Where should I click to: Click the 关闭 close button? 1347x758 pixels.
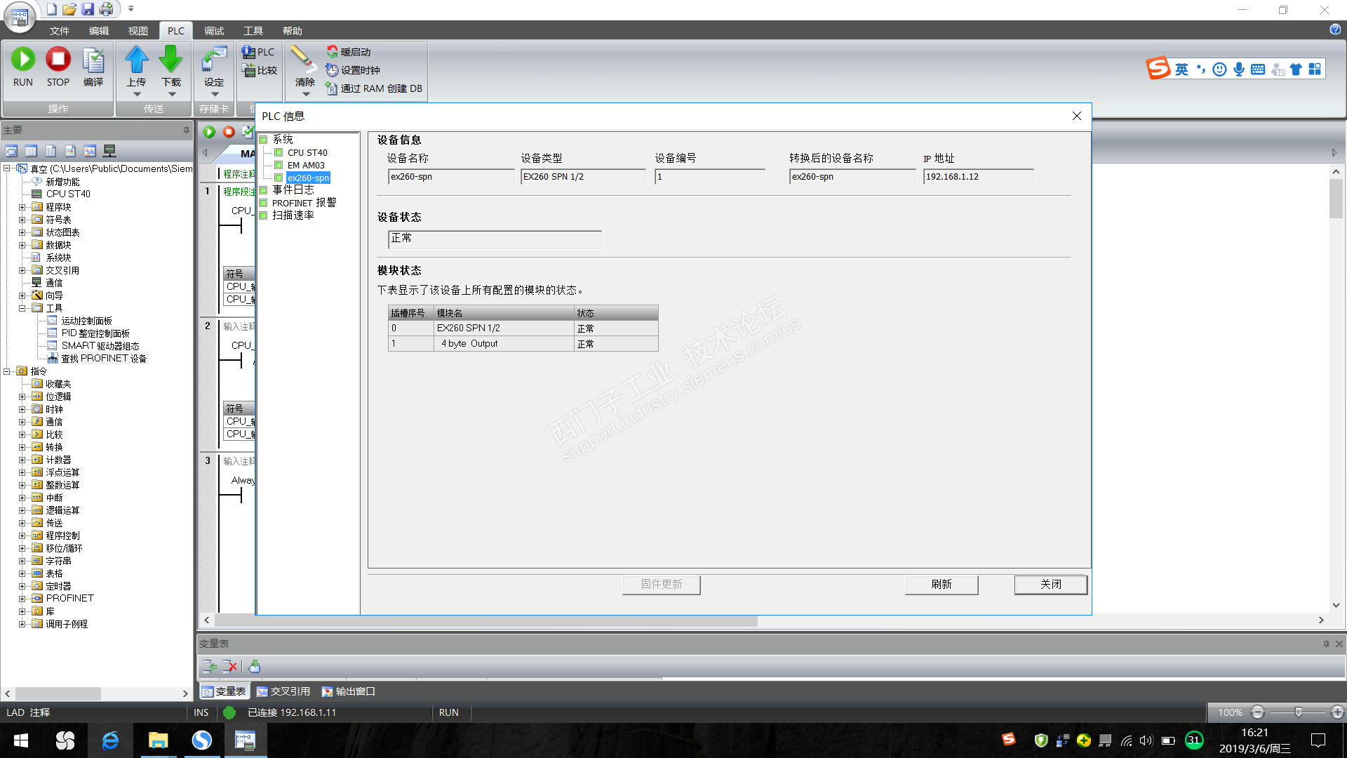[1050, 584]
